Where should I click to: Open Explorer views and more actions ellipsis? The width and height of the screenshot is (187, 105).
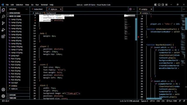point(27,9)
